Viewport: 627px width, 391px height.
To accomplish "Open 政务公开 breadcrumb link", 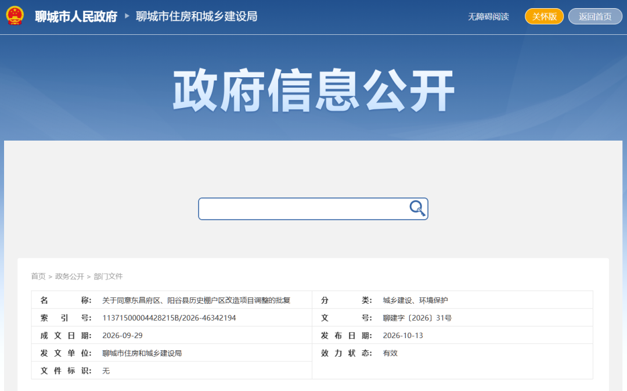I will coord(70,276).
